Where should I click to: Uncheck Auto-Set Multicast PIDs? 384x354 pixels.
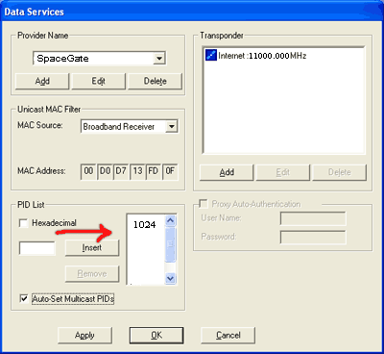pyautogui.click(x=24, y=299)
